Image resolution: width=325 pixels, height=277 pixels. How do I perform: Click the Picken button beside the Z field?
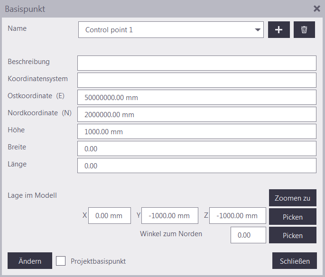coord(292,217)
